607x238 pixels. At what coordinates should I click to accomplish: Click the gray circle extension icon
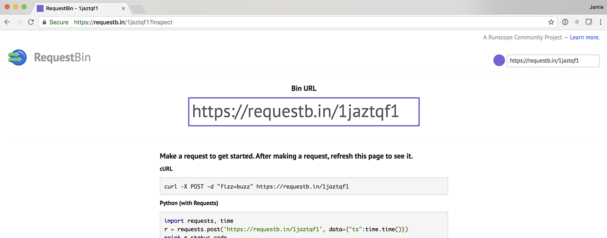(577, 22)
